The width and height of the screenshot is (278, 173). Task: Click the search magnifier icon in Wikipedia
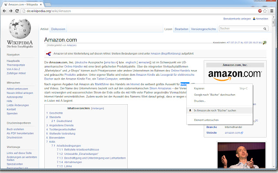[265, 29]
